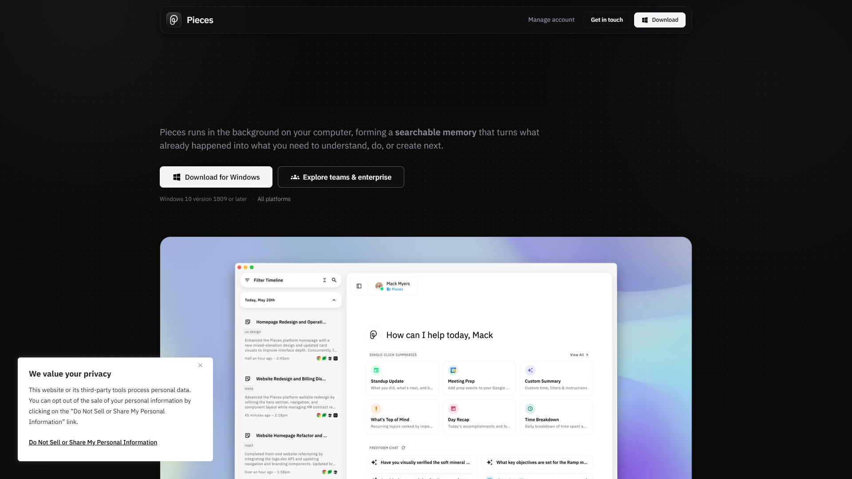Viewport: 852px width, 479px height.
Task: Select 'Have you visually verified the soft mineral' prompt
Action: pyautogui.click(x=422, y=462)
